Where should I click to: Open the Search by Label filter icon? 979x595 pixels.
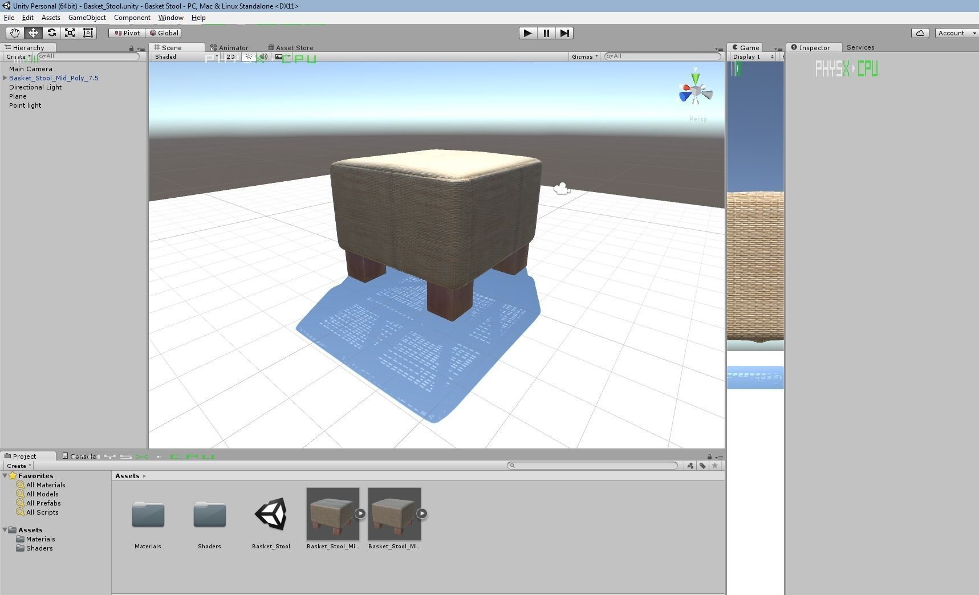(x=702, y=466)
